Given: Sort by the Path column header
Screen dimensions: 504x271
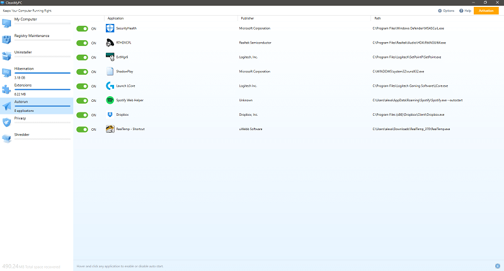Looking at the screenshot, I should (377, 18).
